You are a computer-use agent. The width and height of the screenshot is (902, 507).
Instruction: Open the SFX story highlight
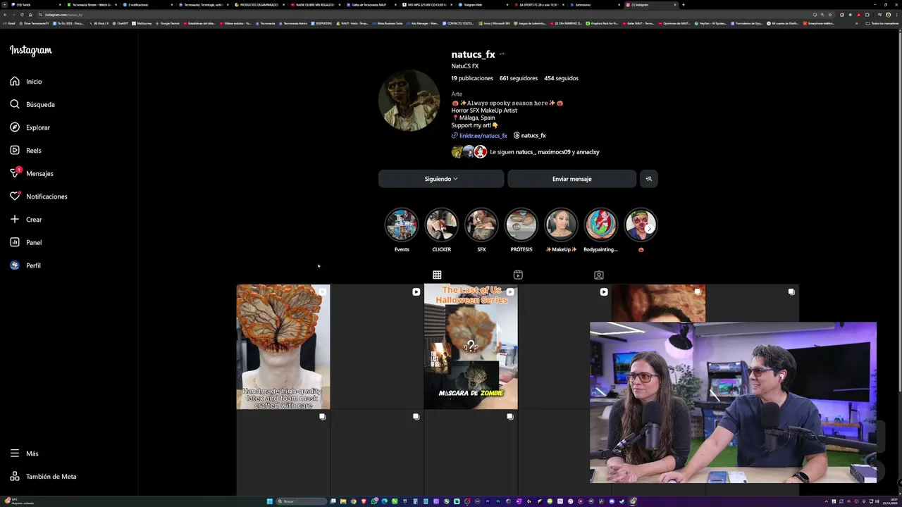tap(481, 225)
